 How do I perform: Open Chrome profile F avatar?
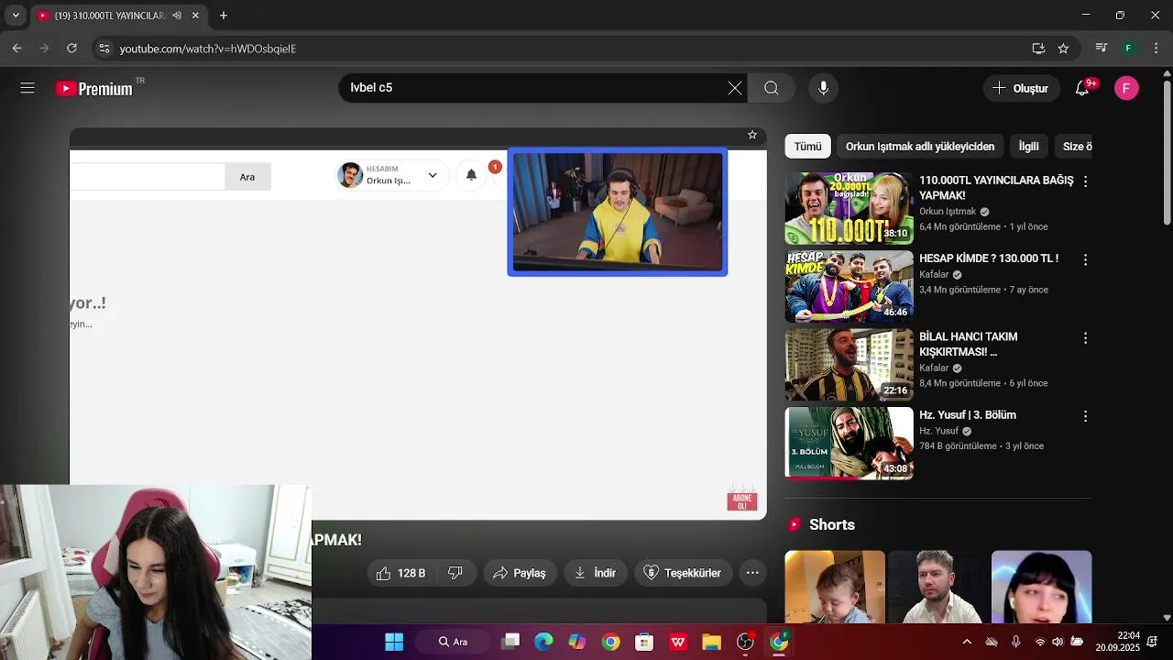tap(1129, 48)
